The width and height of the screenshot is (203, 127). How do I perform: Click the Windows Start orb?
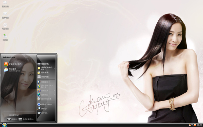(x=4, y=125)
